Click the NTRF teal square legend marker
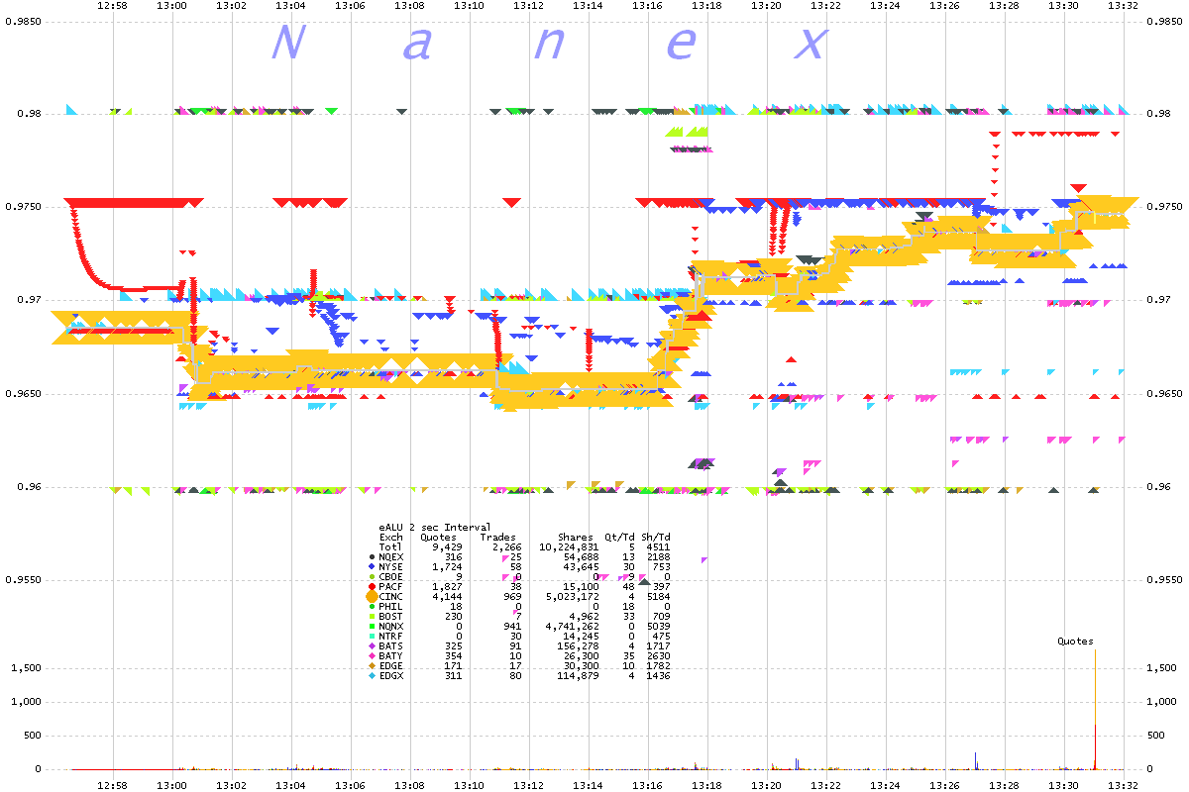This screenshot has width=1189, height=792. 373,637
